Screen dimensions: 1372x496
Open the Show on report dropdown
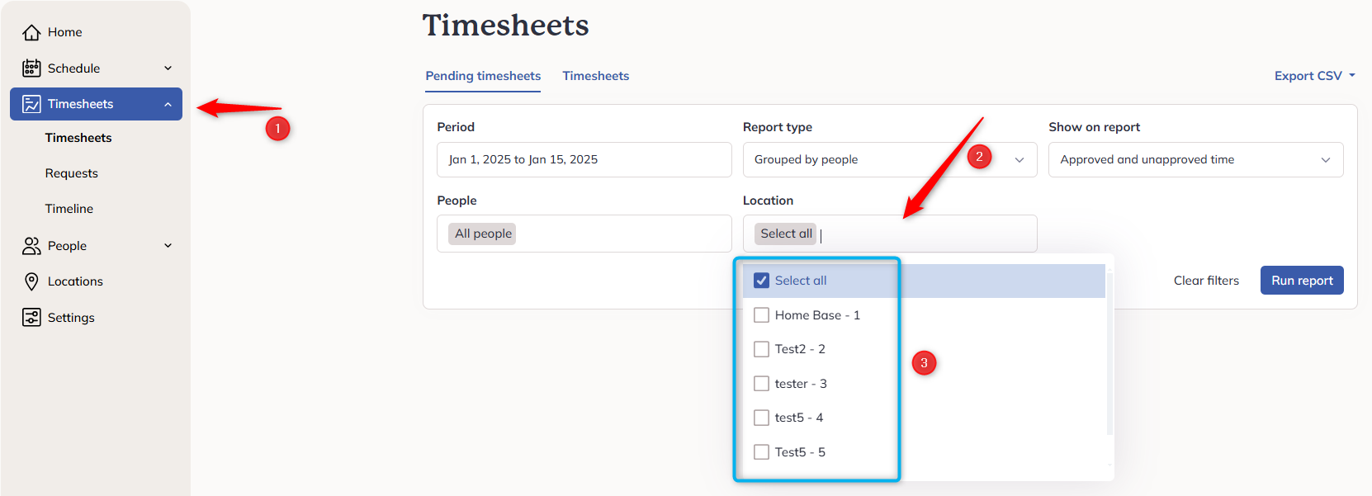coord(1195,159)
